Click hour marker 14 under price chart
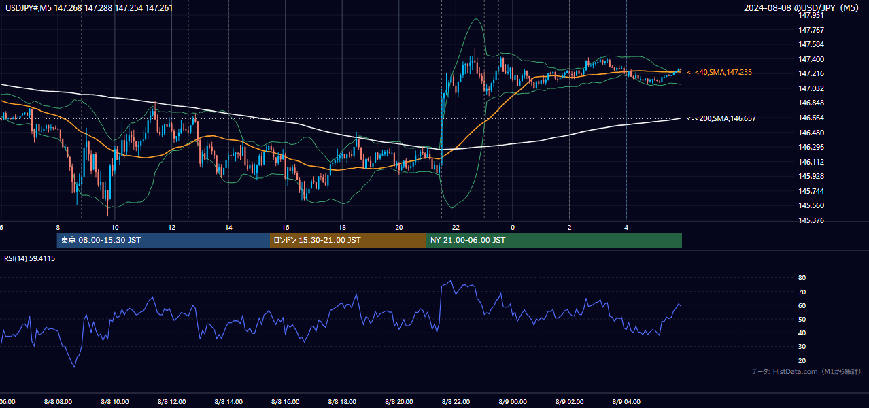 [228, 227]
